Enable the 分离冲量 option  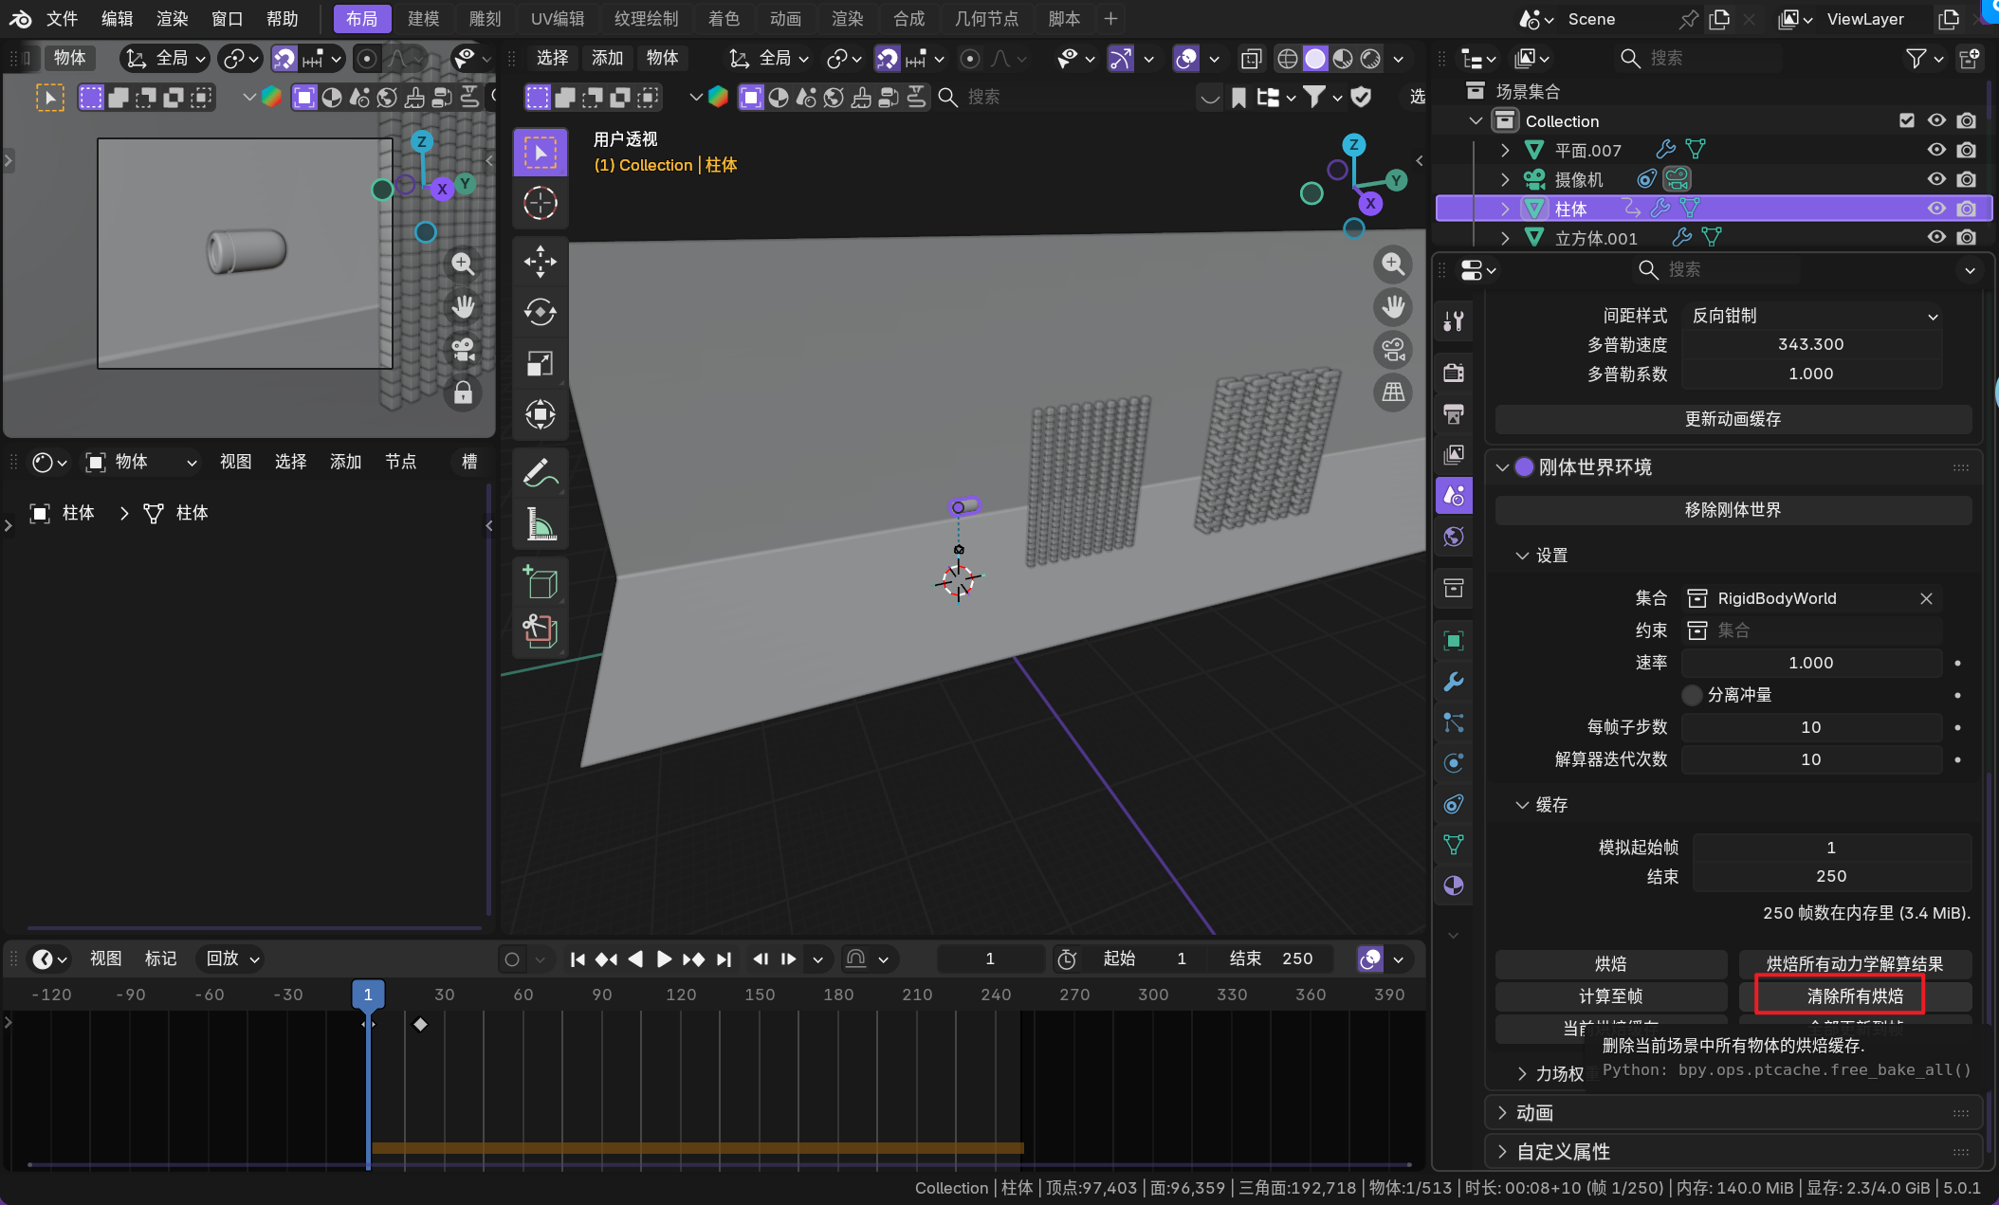[x=1692, y=695]
